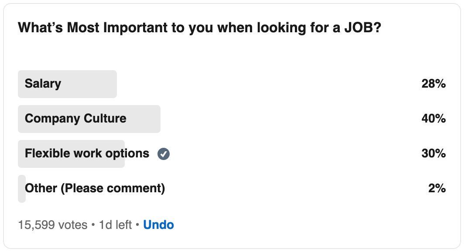Click the 40% result for Company Culture
Screen dimensions: 465x252
pos(434,119)
